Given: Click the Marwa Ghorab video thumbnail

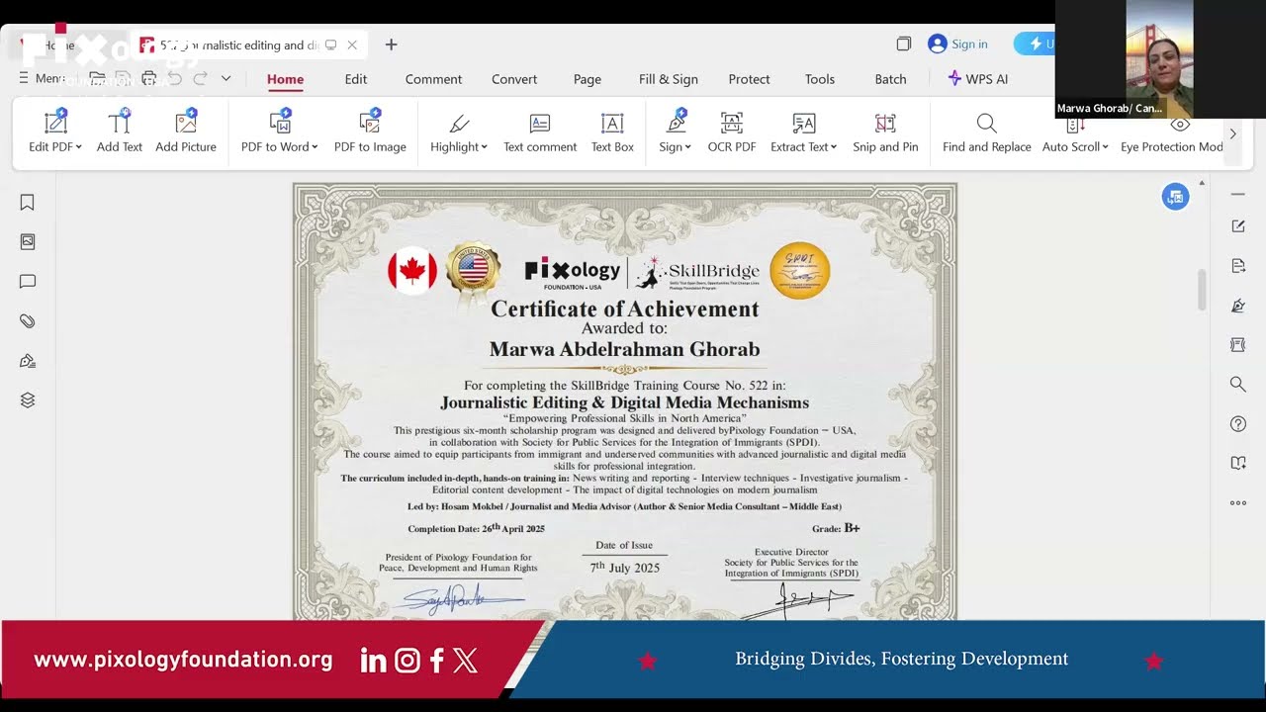Looking at the screenshot, I should [x=1159, y=58].
